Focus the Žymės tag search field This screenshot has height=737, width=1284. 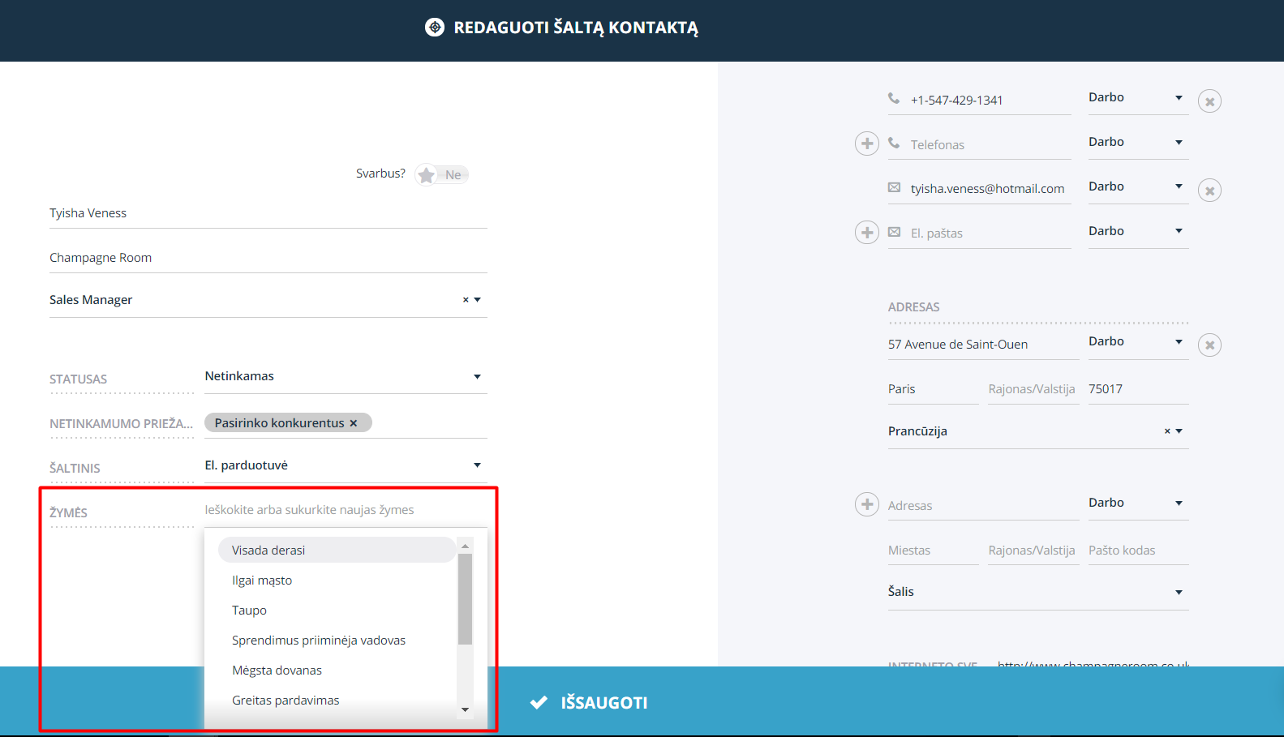click(x=346, y=510)
